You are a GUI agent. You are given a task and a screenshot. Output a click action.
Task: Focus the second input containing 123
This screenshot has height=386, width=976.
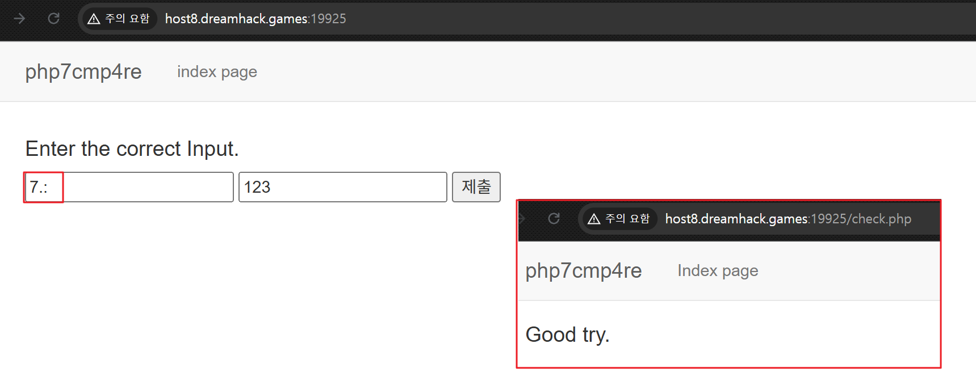coord(343,187)
